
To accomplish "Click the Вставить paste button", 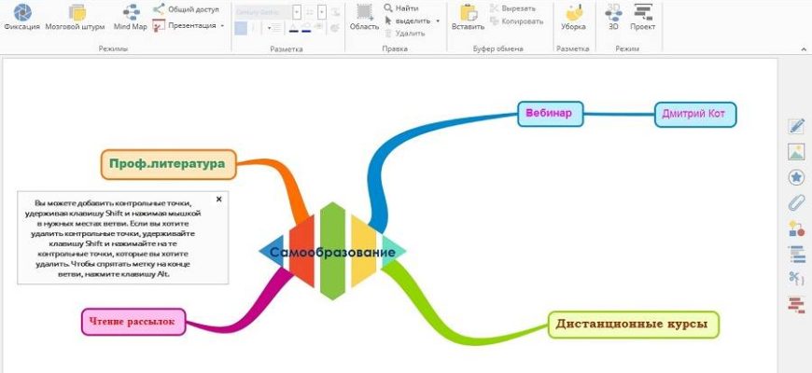I will [x=468, y=13].
